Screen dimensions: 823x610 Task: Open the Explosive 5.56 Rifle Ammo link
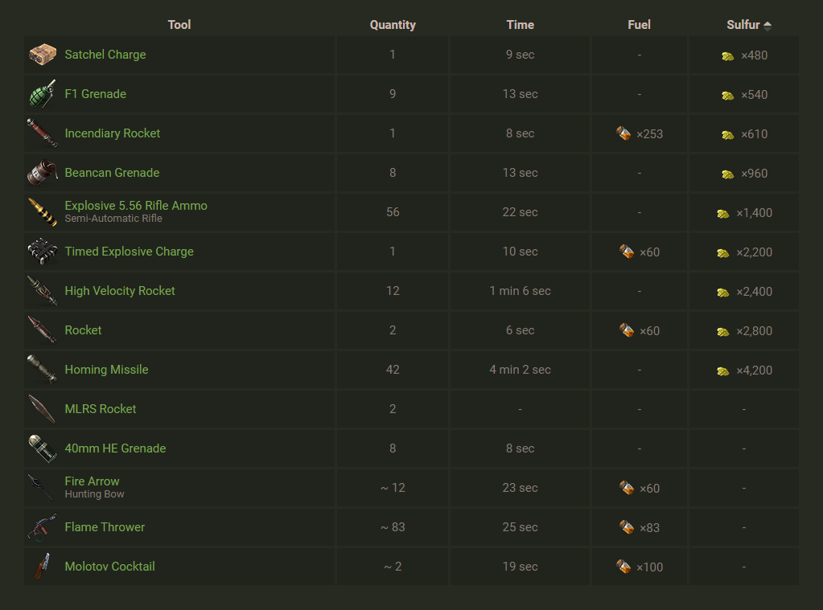click(x=136, y=206)
